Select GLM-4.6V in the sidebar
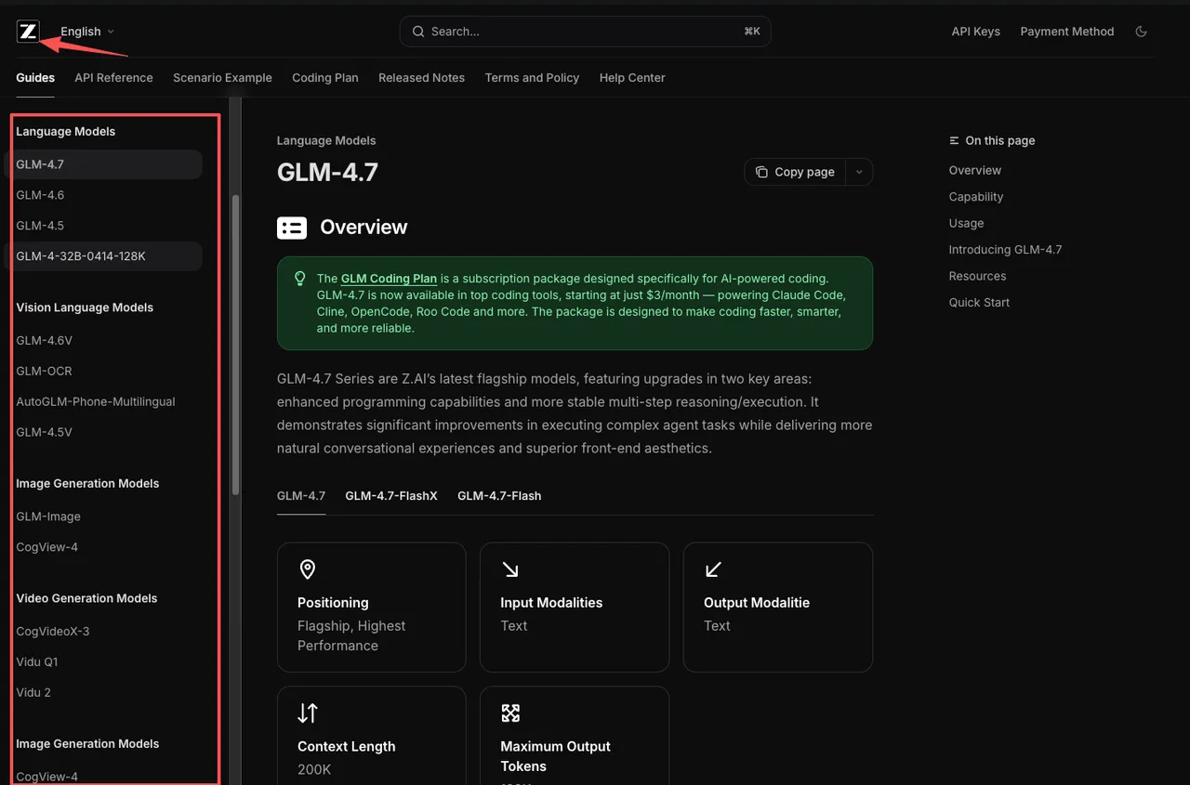 44,341
